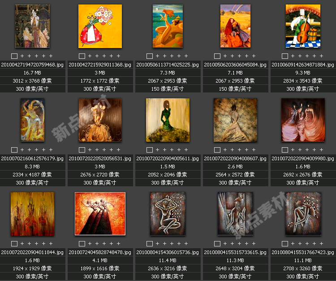Viewport: 336px width, 281px height.
Task: Set five-star rating on 20100724045828748478.jpg
Action: (119, 243)
